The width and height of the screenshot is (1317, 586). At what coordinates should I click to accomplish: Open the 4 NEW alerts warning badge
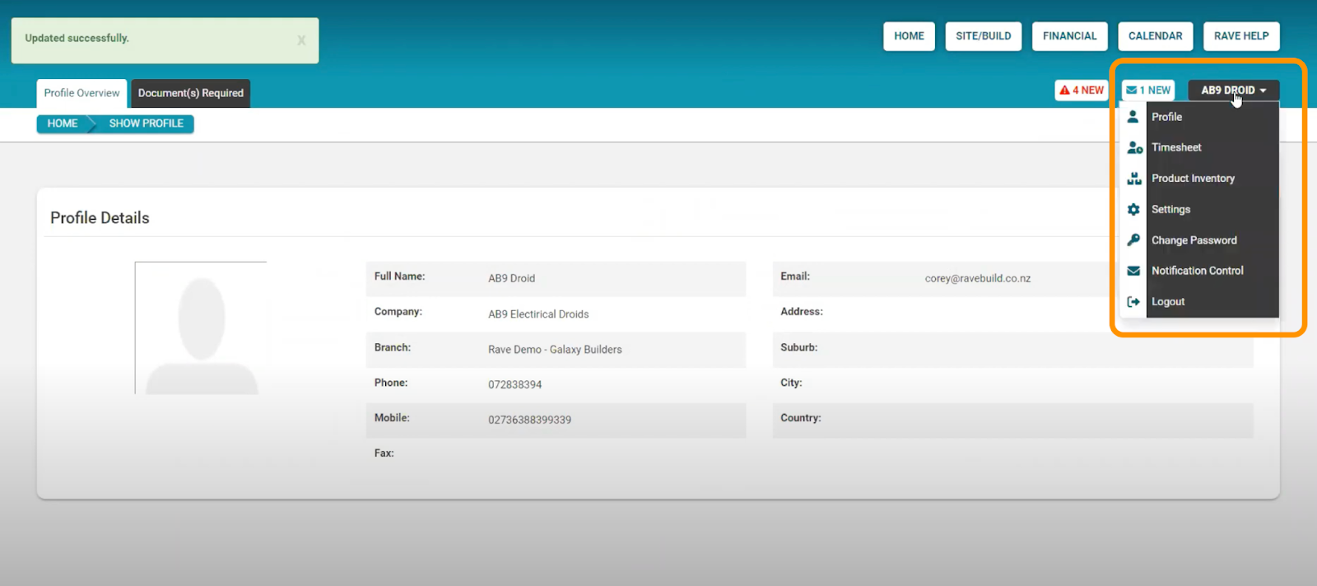pyautogui.click(x=1081, y=91)
